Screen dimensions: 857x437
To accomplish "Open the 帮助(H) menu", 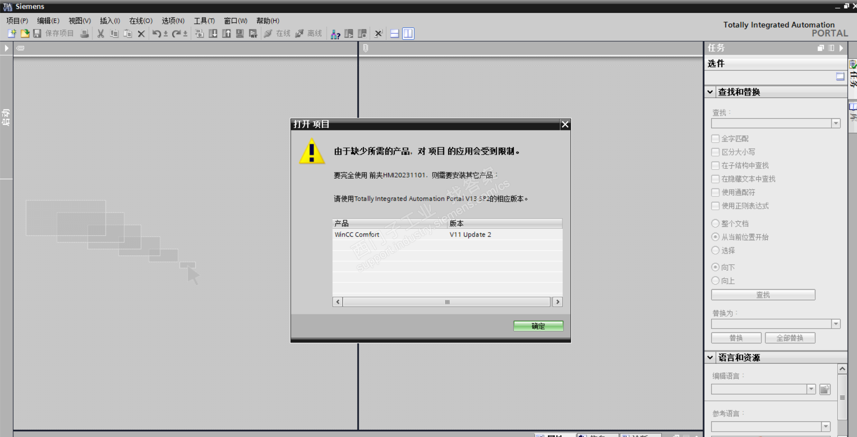I will [x=268, y=21].
